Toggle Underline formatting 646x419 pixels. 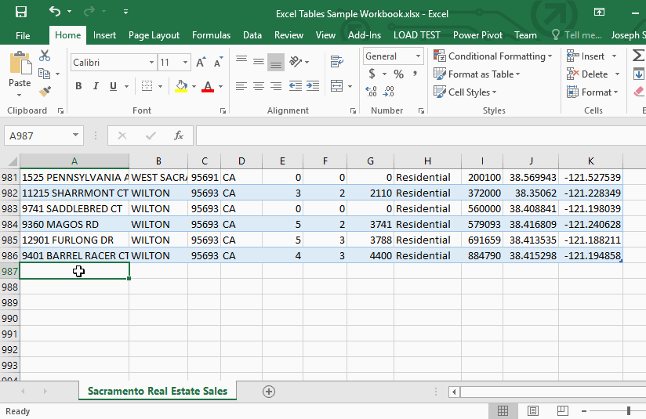click(x=113, y=86)
